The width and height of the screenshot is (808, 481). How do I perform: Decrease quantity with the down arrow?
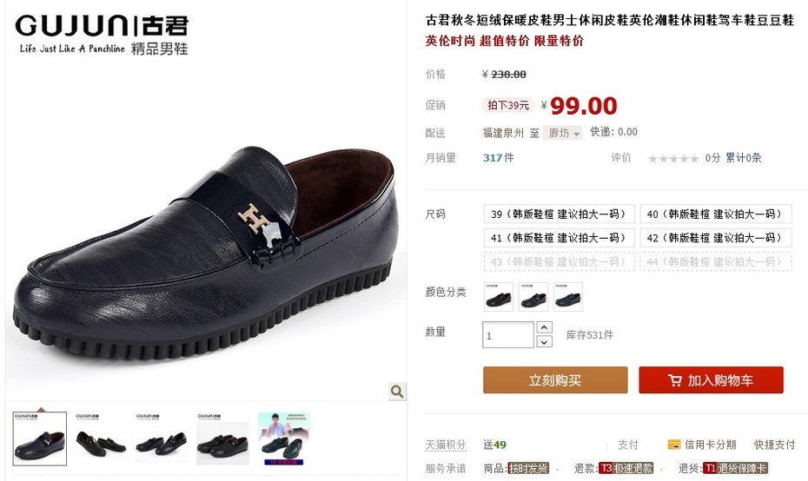(x=544, y=341)
